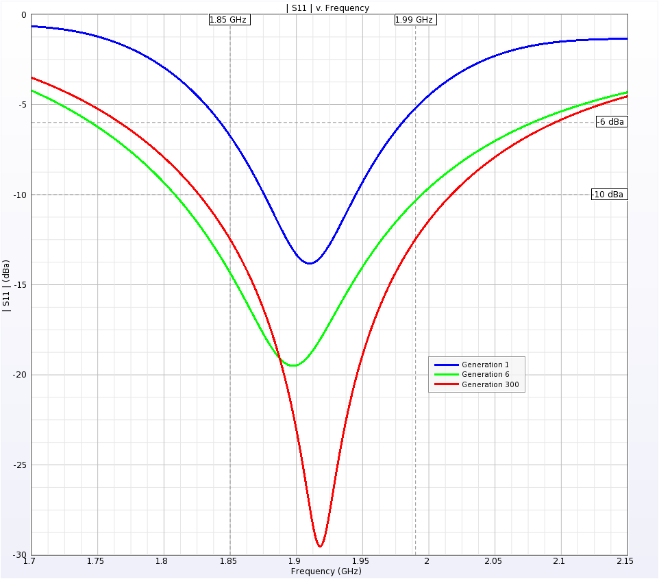Click the 'Frequency (GHz)' x-axis label
Image resolution: width=659 pixels, height=579 pixels.
tap(326, 571)
